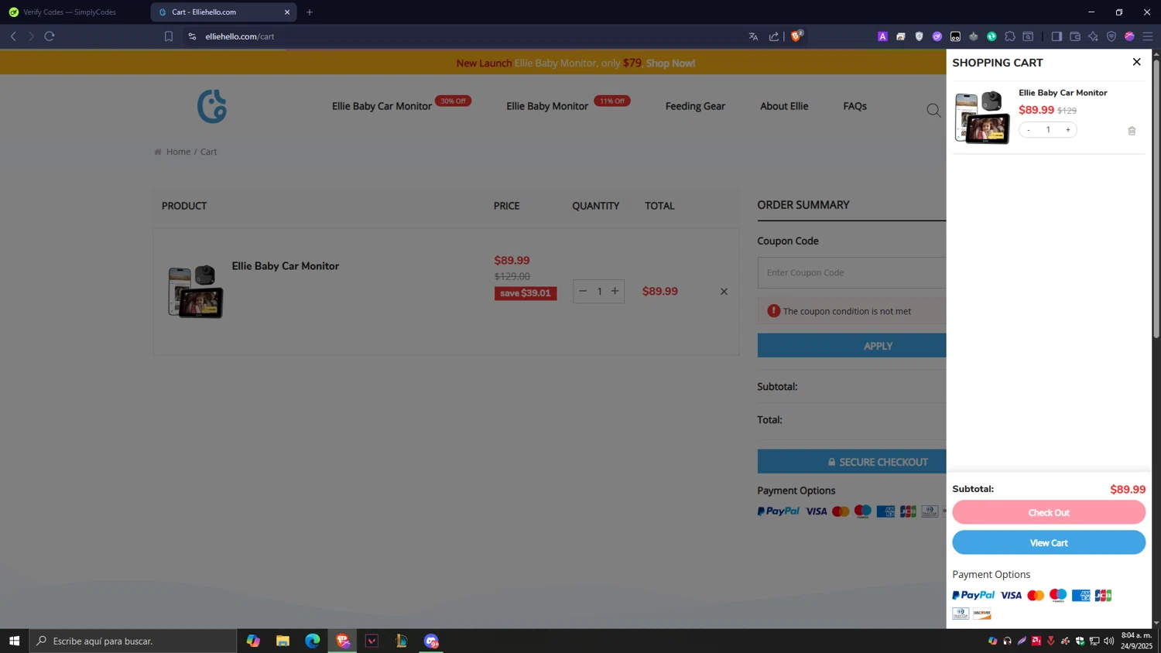The height and width of the screenshot is (653, 1161).
Task: Open the purple A extension icon
Action: (882, 36)
